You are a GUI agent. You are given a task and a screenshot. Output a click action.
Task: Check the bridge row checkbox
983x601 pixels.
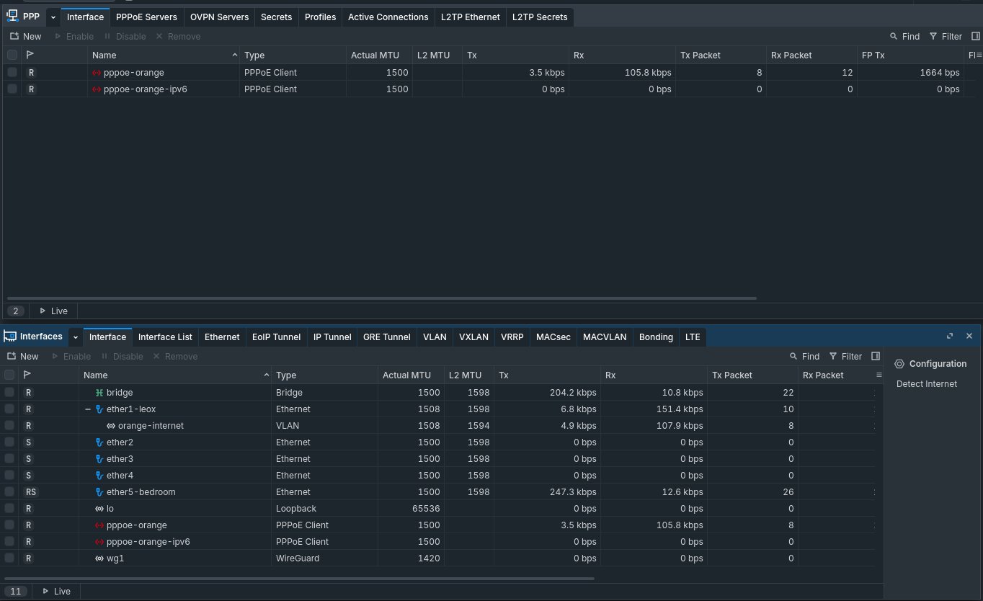(x=9, y=392)
